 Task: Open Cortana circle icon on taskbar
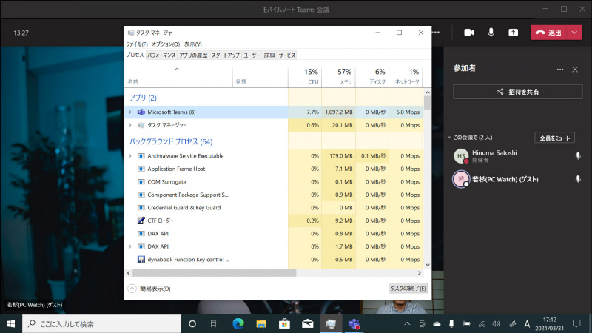point(192,323)
